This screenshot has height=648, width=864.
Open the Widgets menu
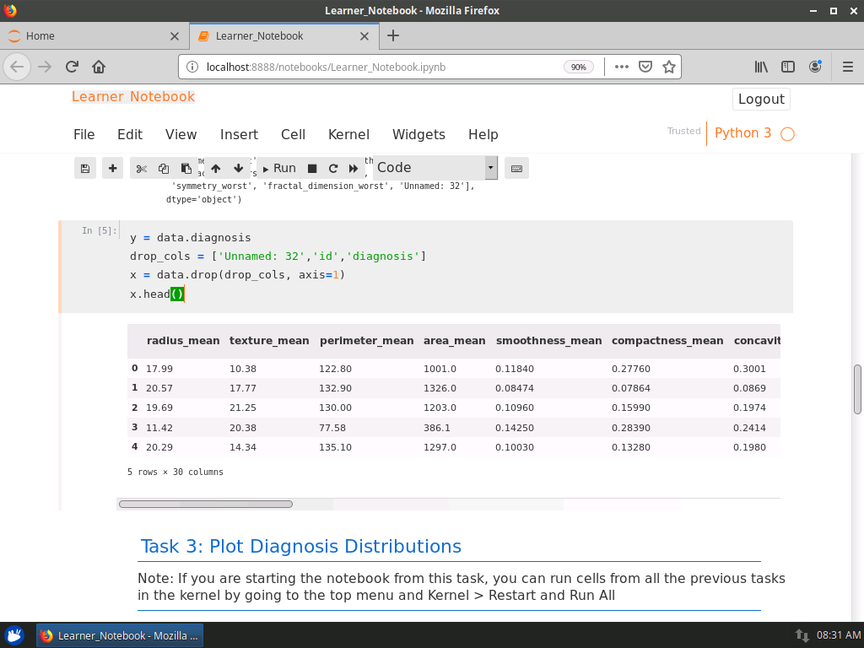pyautogui.click(x=418, y=134)
